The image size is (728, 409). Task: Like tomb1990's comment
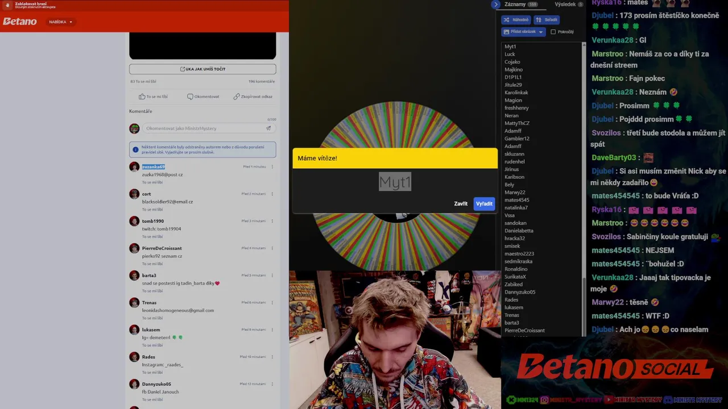pos(152,236)
